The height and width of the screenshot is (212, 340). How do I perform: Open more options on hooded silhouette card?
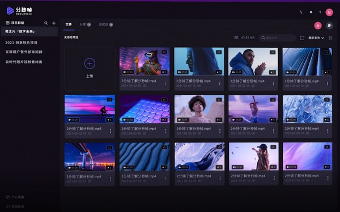point(219,83)
